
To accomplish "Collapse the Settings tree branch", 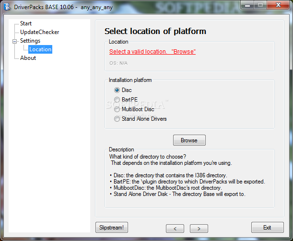I will pyautogui.click(x=14, y=41).
